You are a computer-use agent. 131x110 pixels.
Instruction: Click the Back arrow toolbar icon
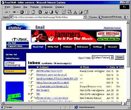coord(6,12)
